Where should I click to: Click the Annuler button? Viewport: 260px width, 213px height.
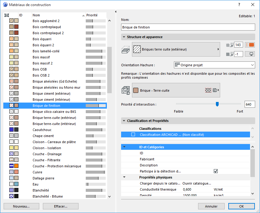(211, 206)
